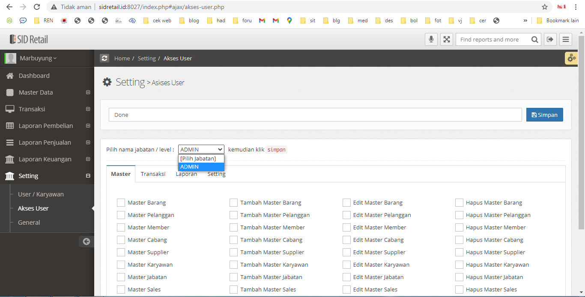Open the Marbuyung user dropdown

click(38, 58)
